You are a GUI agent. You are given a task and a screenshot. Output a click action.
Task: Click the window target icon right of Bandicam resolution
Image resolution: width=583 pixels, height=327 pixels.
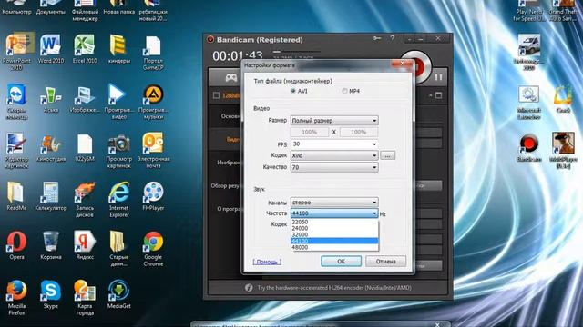tap(439, 95)
